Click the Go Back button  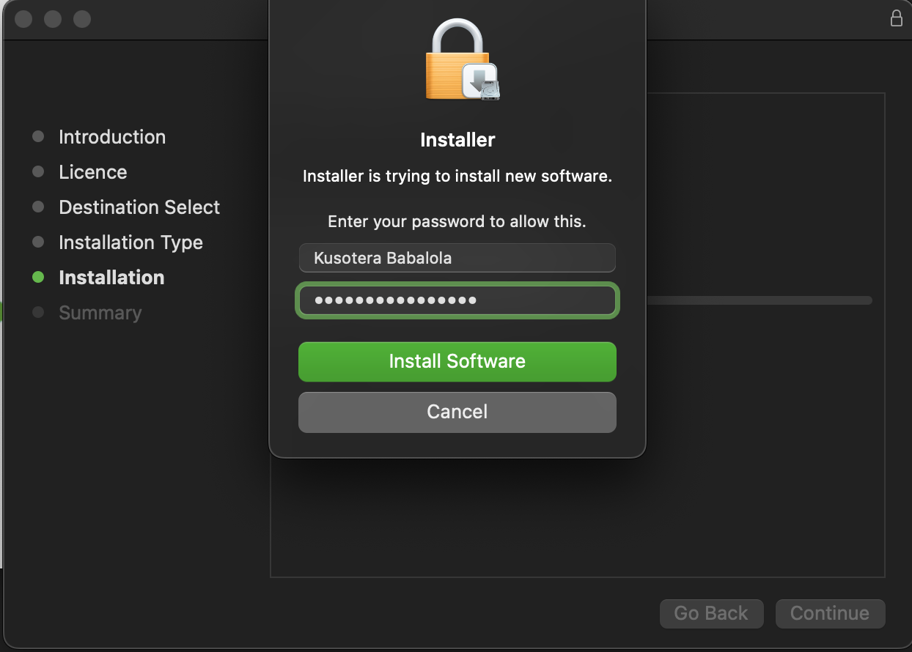tap(711, 613)
